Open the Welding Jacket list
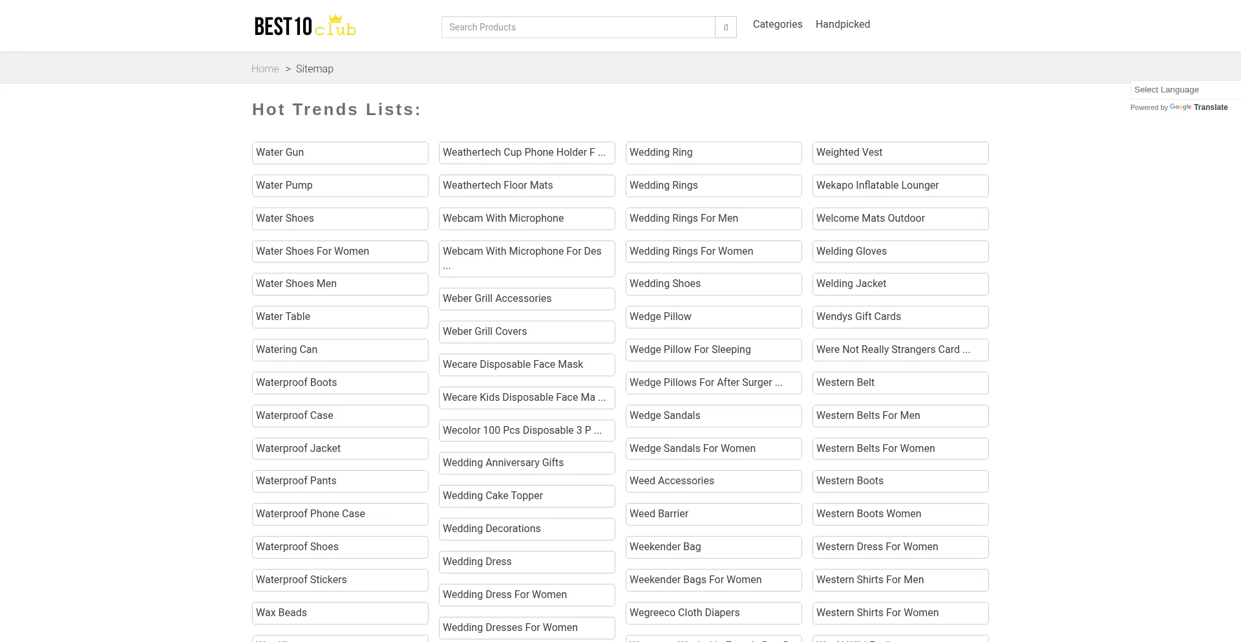The height and width of the screenshot is (642, 1241). click(900, 284)
